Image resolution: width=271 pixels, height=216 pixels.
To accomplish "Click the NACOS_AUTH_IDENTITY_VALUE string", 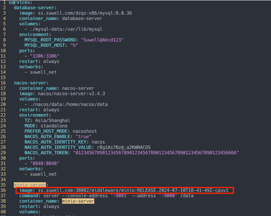I will [x=124, y=147].
